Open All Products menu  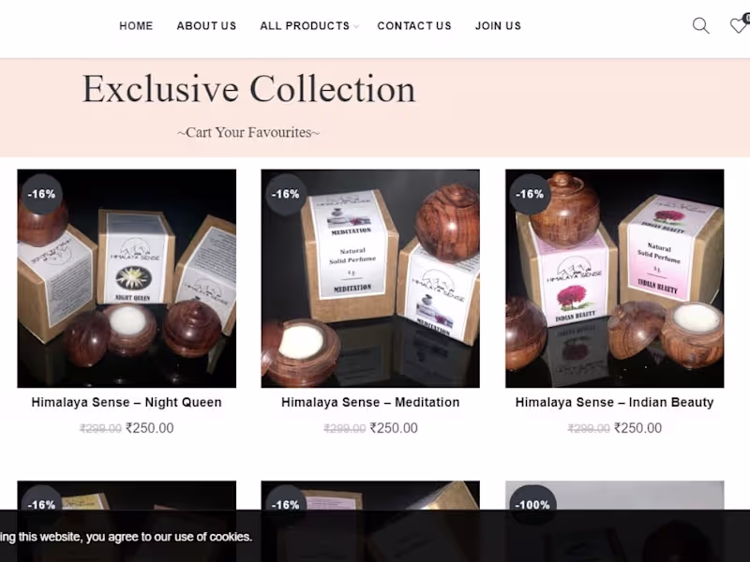(305, 26)
